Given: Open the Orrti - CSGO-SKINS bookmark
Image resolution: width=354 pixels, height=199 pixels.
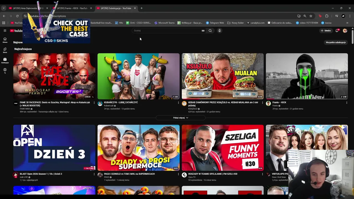Looking at the screenshot, I should (139, 23).
